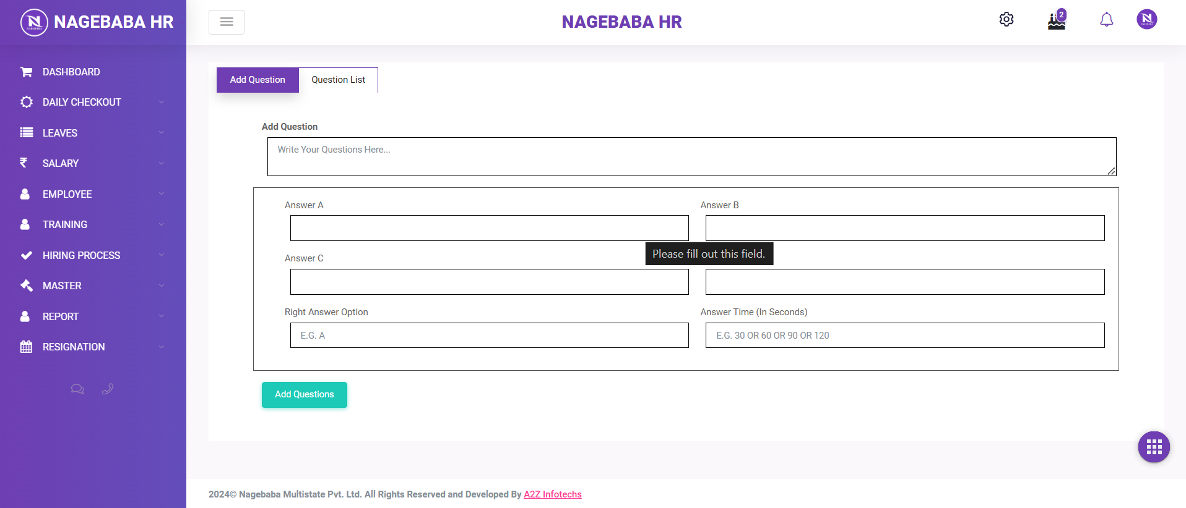This screenshot has width=1186, height=508.
Task: Click the Add Questions button
Action: coord(304,394)
